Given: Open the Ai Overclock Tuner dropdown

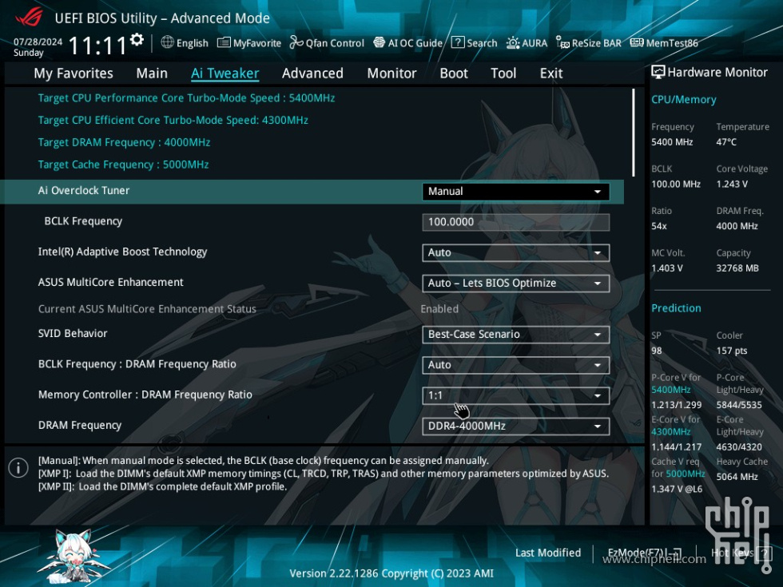Looking at the screenshot, I should coord(516,192).
